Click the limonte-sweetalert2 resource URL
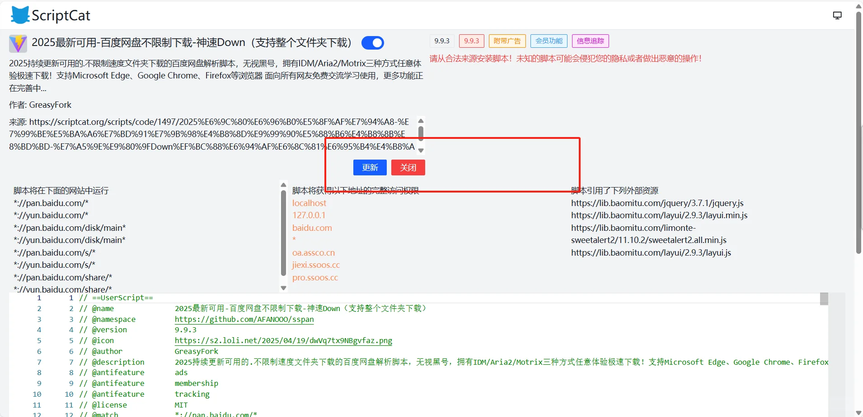Screen dimensions: 863x417 click(649, 234)
